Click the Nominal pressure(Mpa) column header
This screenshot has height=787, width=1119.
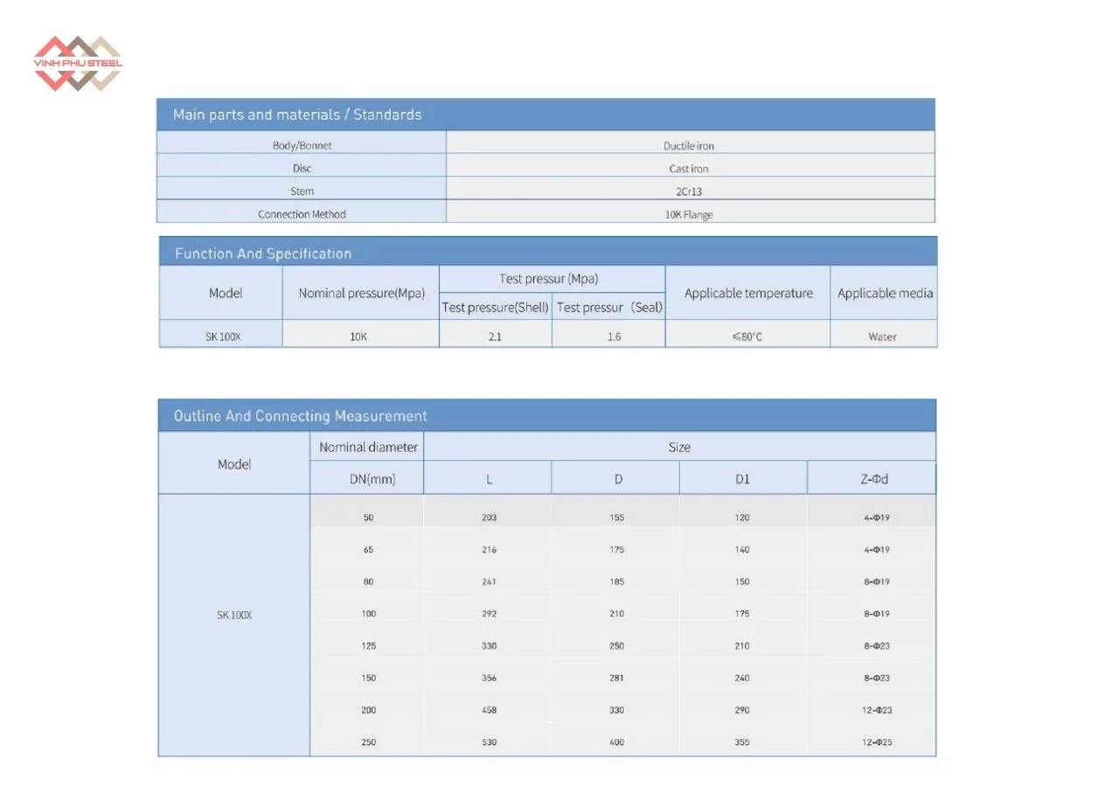tap(361, 294)
